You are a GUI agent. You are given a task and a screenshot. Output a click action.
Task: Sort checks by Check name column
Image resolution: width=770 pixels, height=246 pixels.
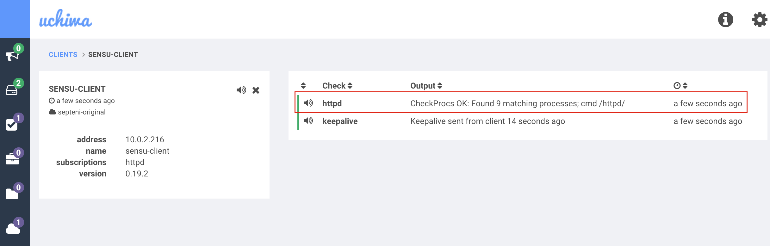tap(337, 86)
